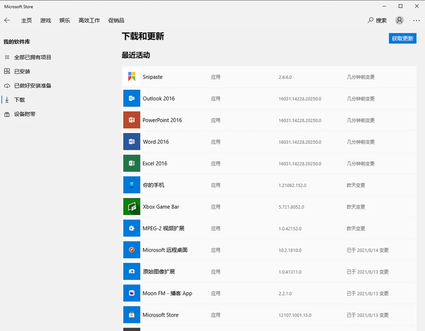
Task: Open the 促销品 tab
Action: [x=116, y=20]
